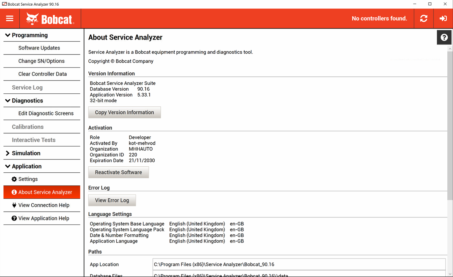Screen dimensions: 453x277
Task: Click the login arrow icon
Action: click(443, 18)
